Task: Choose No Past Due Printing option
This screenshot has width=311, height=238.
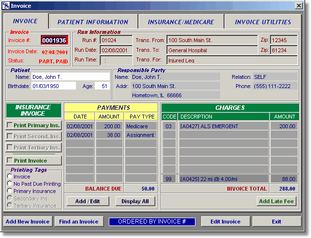Action: point(10,184)
